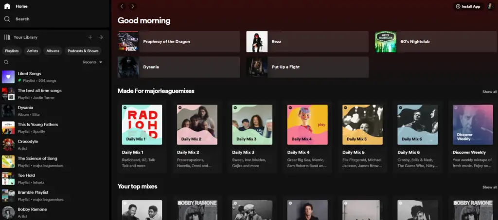Image resolution: width=498 pixels, height=220 pixels.
Task: Click Daily Mix 4 title text
Action: [298, 152]
